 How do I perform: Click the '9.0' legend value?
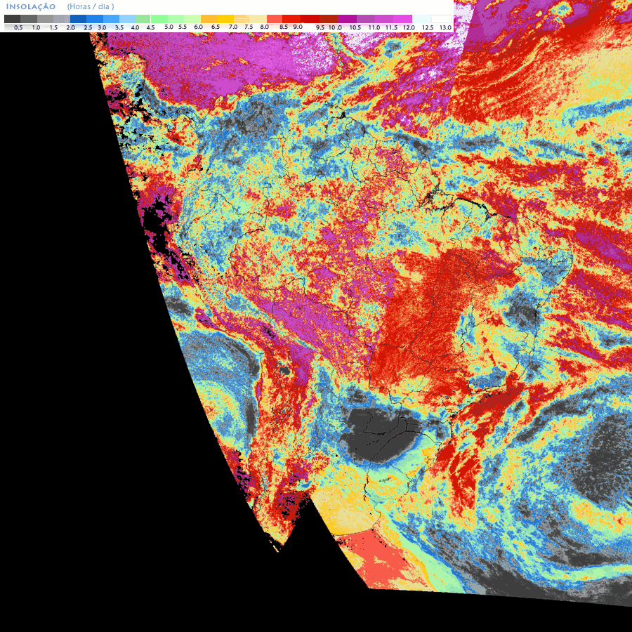pos(298,27)
